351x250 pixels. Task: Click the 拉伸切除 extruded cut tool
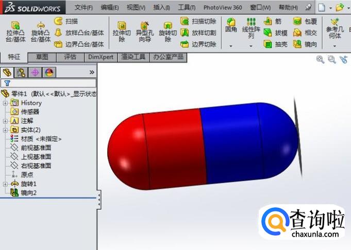(x=122, y=32)
